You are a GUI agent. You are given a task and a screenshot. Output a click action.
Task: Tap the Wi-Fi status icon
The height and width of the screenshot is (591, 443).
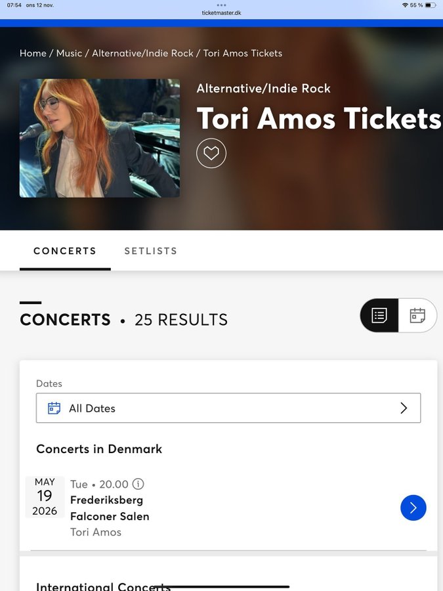(x=405, y=5)
